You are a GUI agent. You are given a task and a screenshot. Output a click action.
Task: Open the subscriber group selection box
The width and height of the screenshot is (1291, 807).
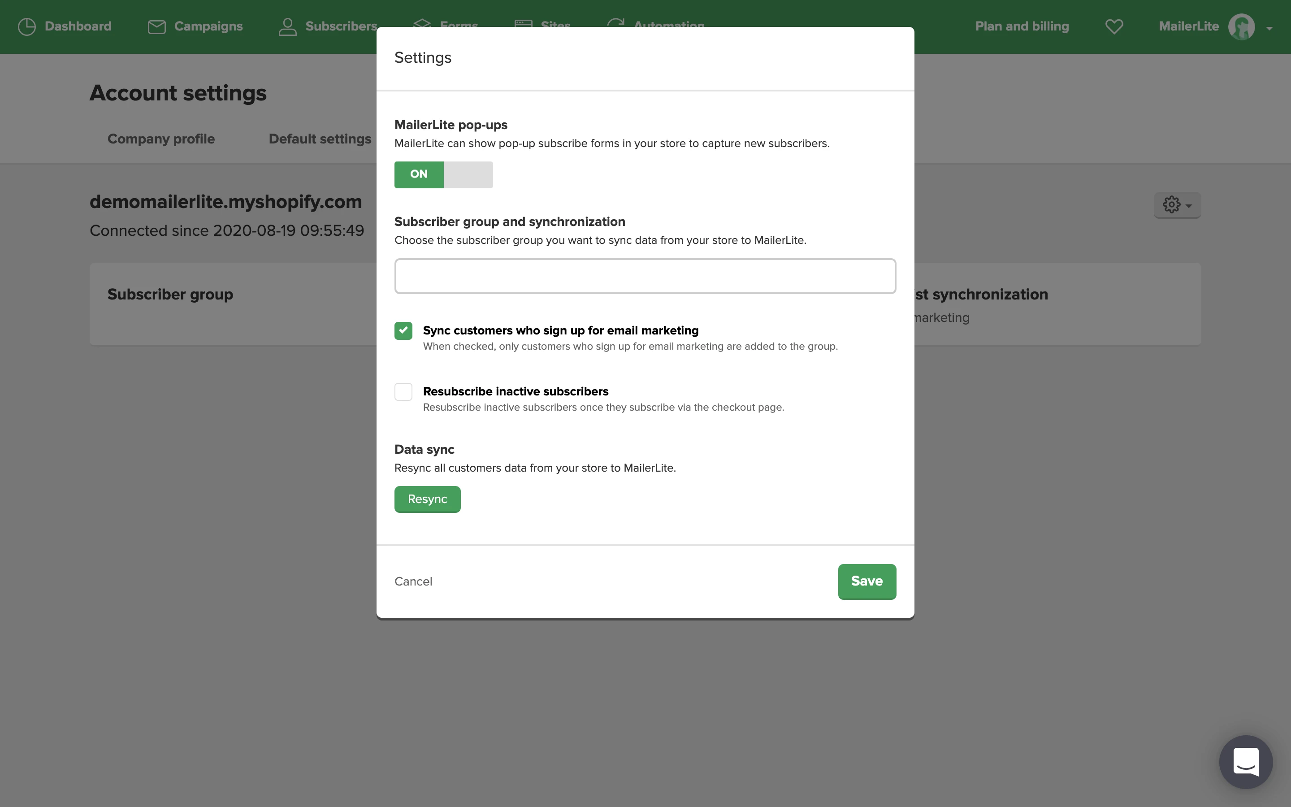[x=645, y=276]
